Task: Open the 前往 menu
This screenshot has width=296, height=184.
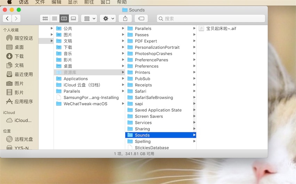Action: coord(89,2)
